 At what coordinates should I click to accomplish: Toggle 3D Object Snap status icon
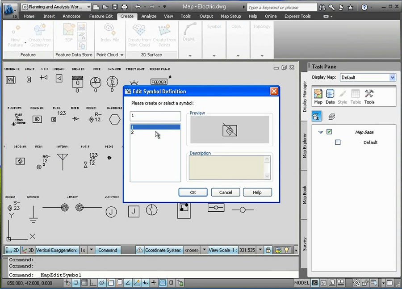[x=119, y=283]
